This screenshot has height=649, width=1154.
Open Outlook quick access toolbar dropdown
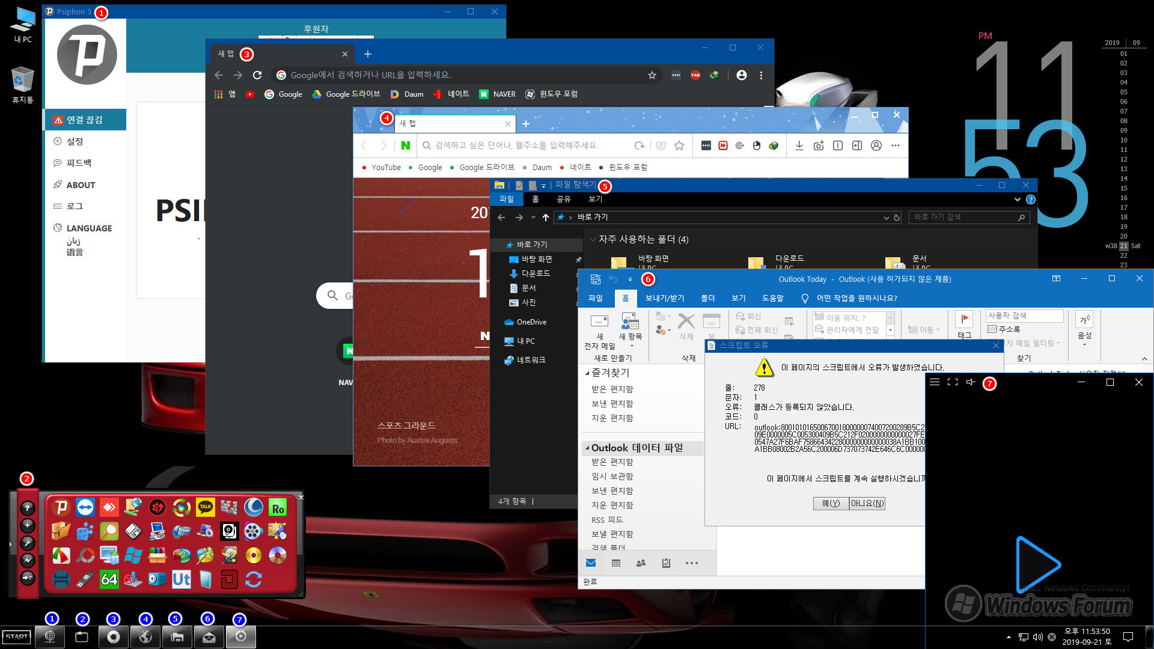coord(630,279)
